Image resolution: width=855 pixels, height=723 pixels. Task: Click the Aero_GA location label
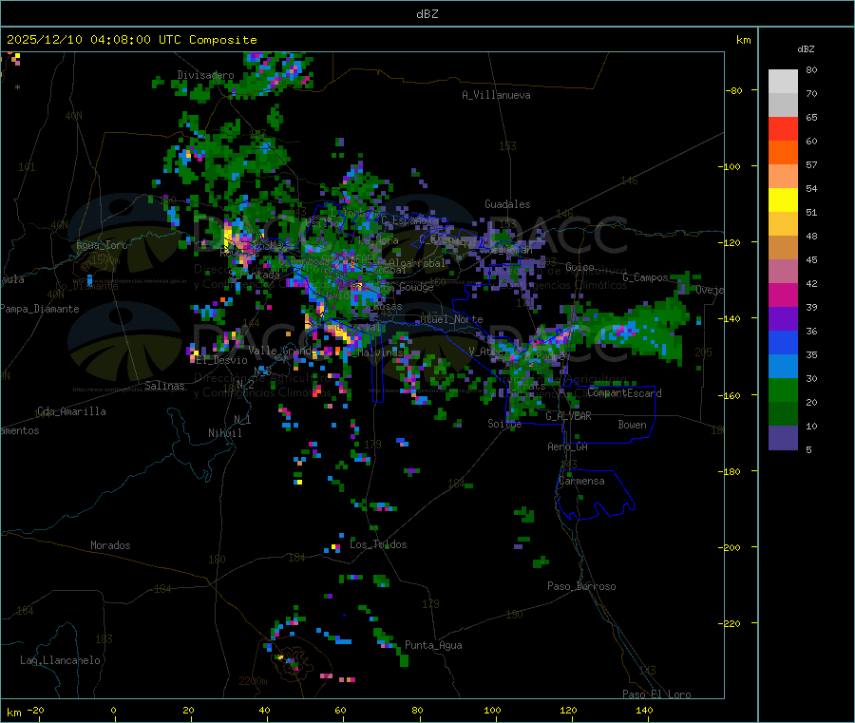click(568, 447)
